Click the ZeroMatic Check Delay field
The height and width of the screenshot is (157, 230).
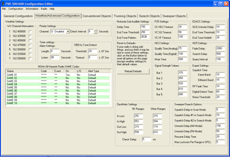point(146,139)
